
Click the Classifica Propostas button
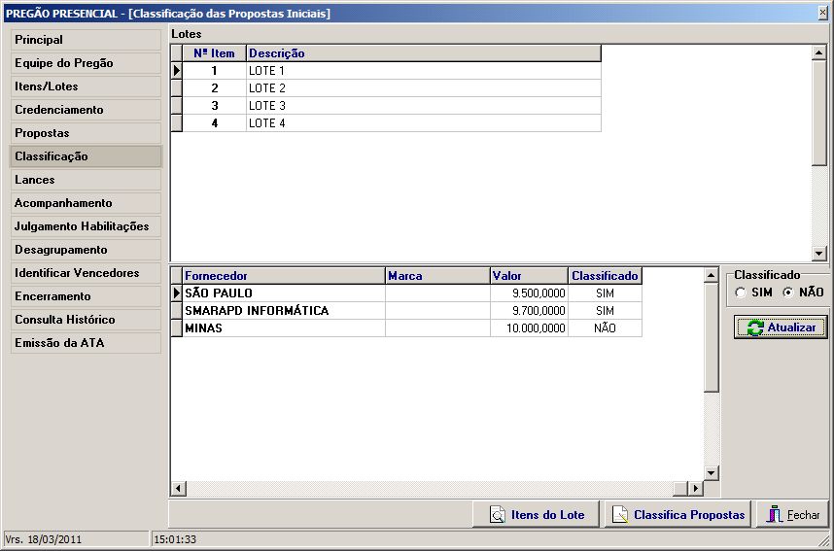tap(678, 514)
